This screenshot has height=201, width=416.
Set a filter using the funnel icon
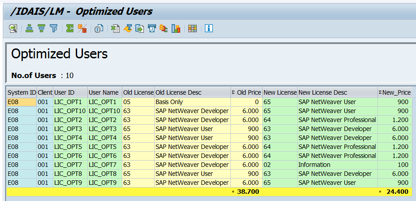54,28
